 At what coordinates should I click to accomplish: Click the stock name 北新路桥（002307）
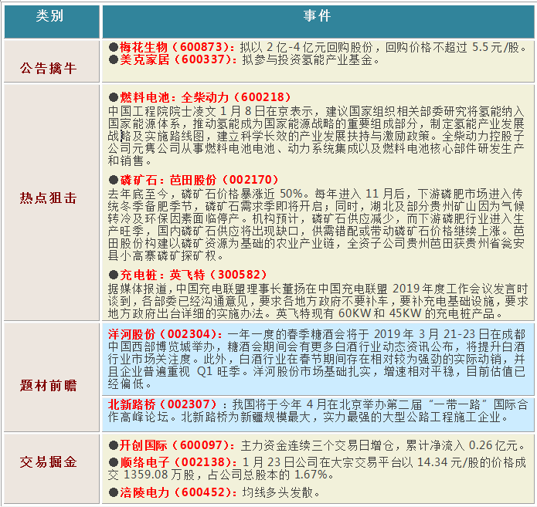163,404
